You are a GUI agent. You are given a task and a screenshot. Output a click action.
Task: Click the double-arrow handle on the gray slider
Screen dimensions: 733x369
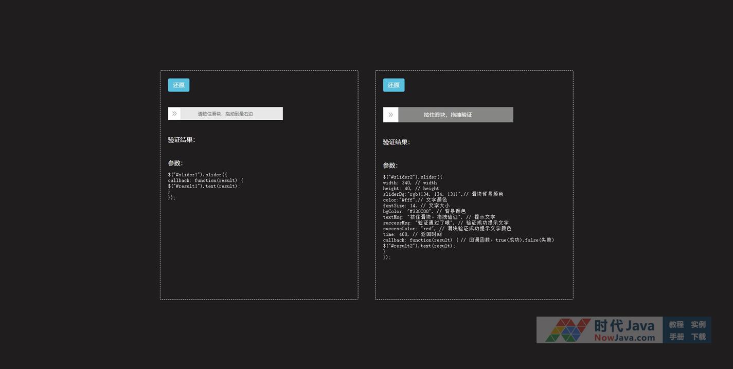tap(390, 115)
